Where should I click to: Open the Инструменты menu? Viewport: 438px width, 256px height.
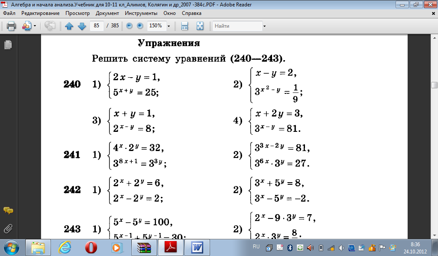pyautogui.click(x=141, y=13)
